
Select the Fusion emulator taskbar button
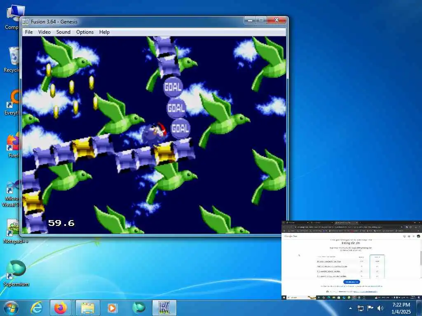point(164,308)
